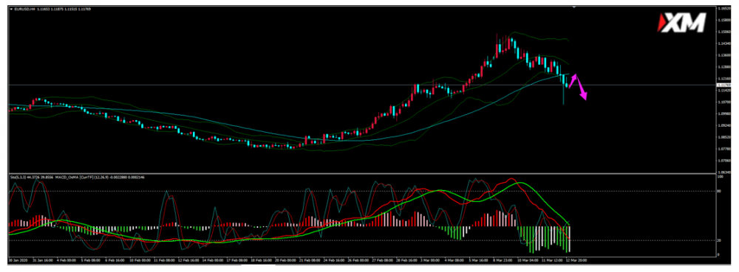Click the EURUSD,H4 symbol title text

[24, 9]
